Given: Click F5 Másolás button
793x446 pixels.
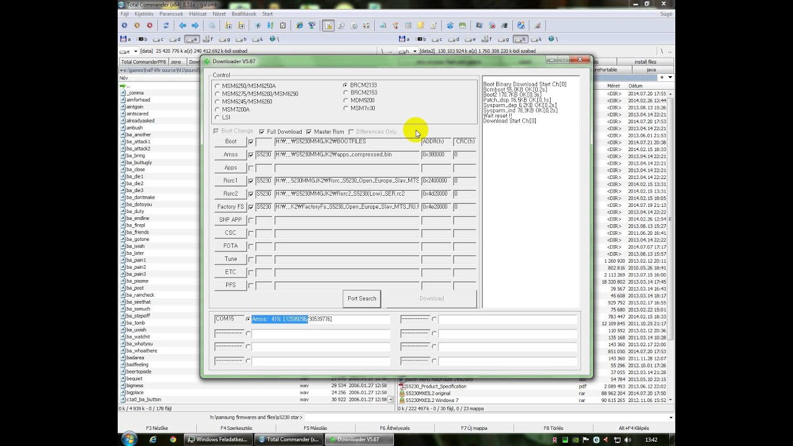Looking at the screenshot, I should (315, 428).
